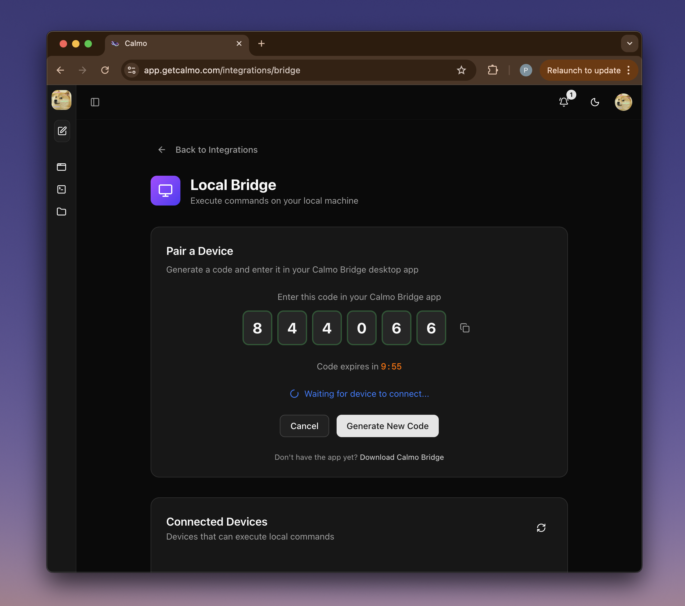Screen dimensions: 685x606
Task: Open the tab search chevron
Action: coord(629,43)
